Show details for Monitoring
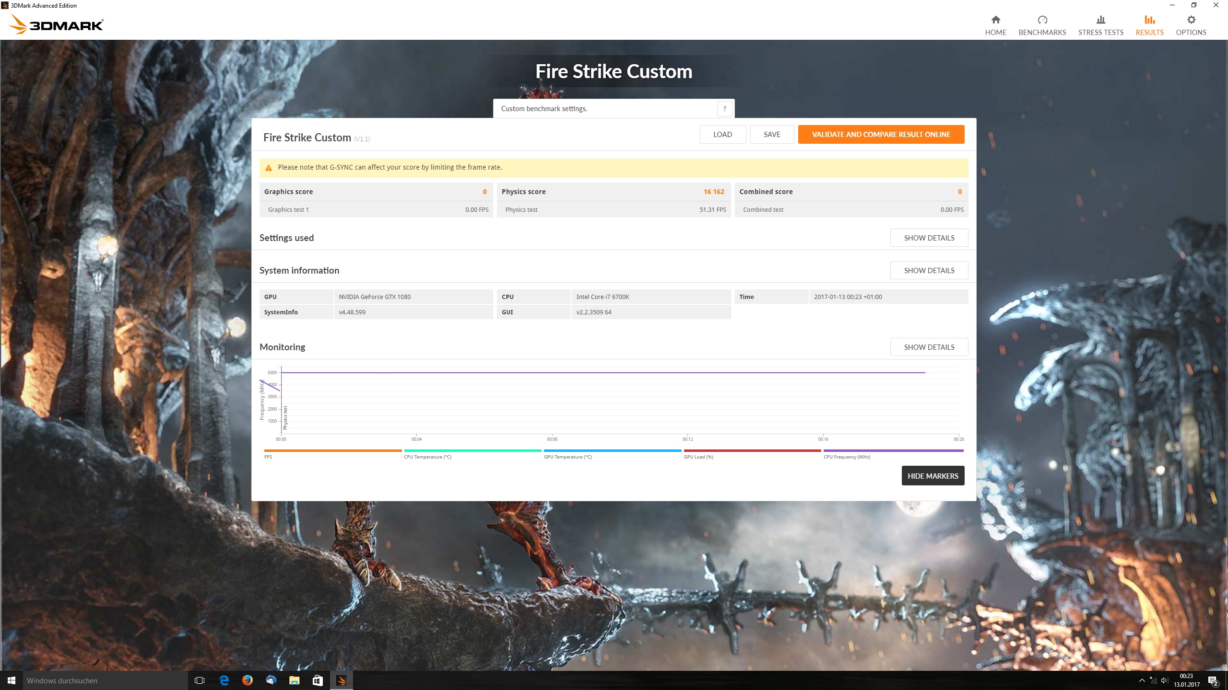The height and width of the screenshot is (690, 1228). click(929, 347)
